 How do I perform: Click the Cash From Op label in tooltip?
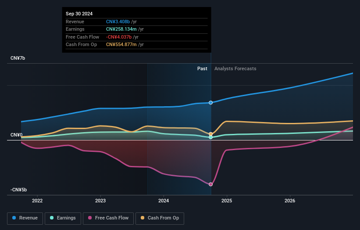[x=81, y=45]
